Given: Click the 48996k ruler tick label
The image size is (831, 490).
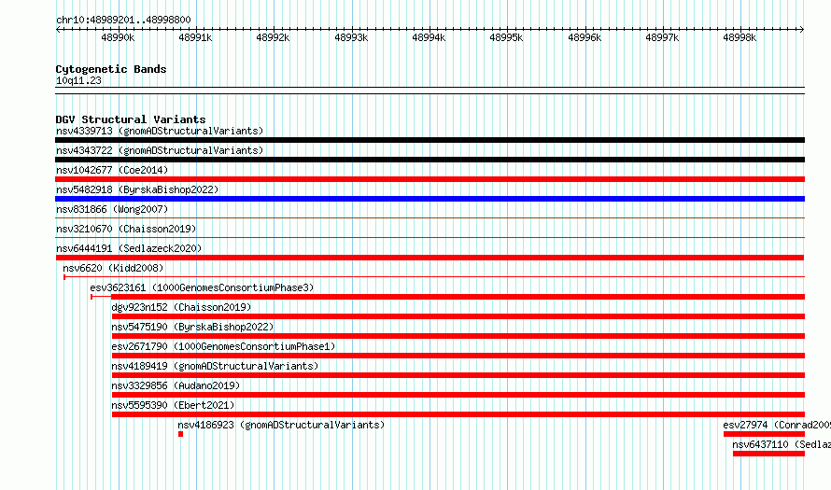Looking at the screenshot, I should pyautogui.click(x=585, y=37).
